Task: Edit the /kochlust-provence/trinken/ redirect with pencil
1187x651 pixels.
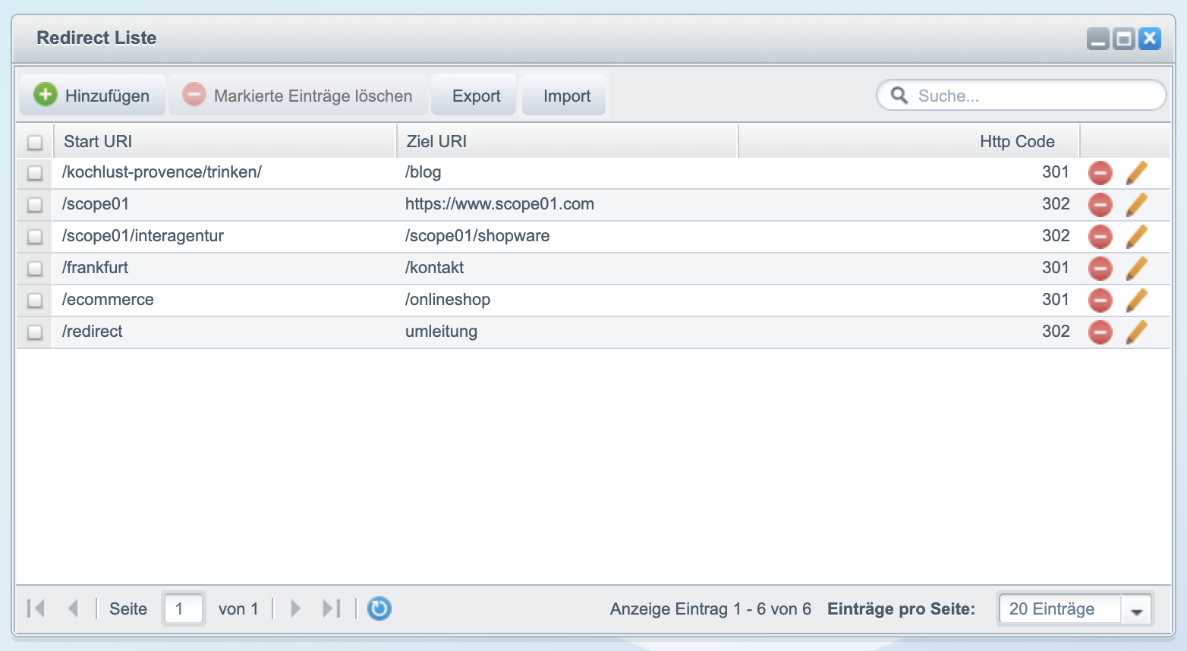Action: point(1136,173)
